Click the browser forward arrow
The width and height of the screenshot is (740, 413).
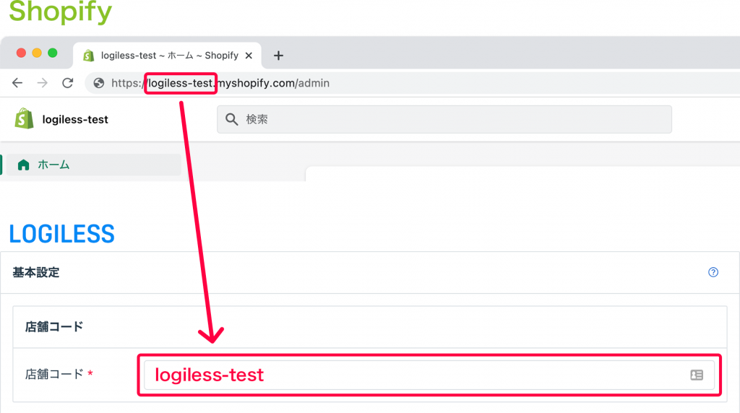(x=43, y=83)
